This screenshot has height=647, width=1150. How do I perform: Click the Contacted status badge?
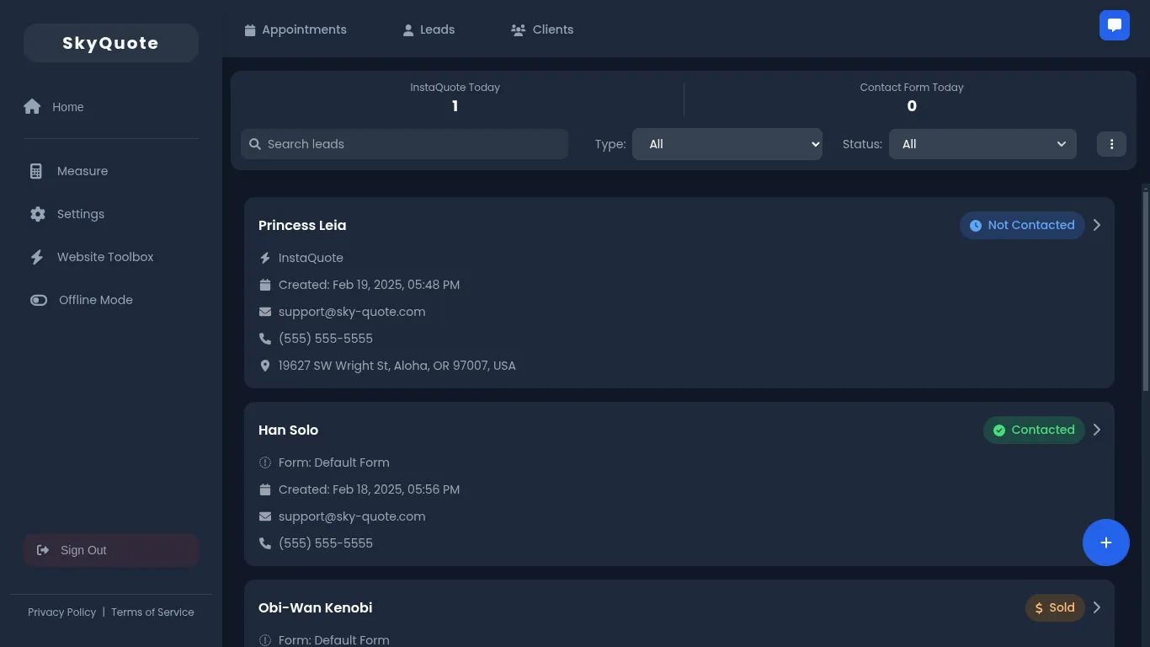click(x=1034, y=430)
